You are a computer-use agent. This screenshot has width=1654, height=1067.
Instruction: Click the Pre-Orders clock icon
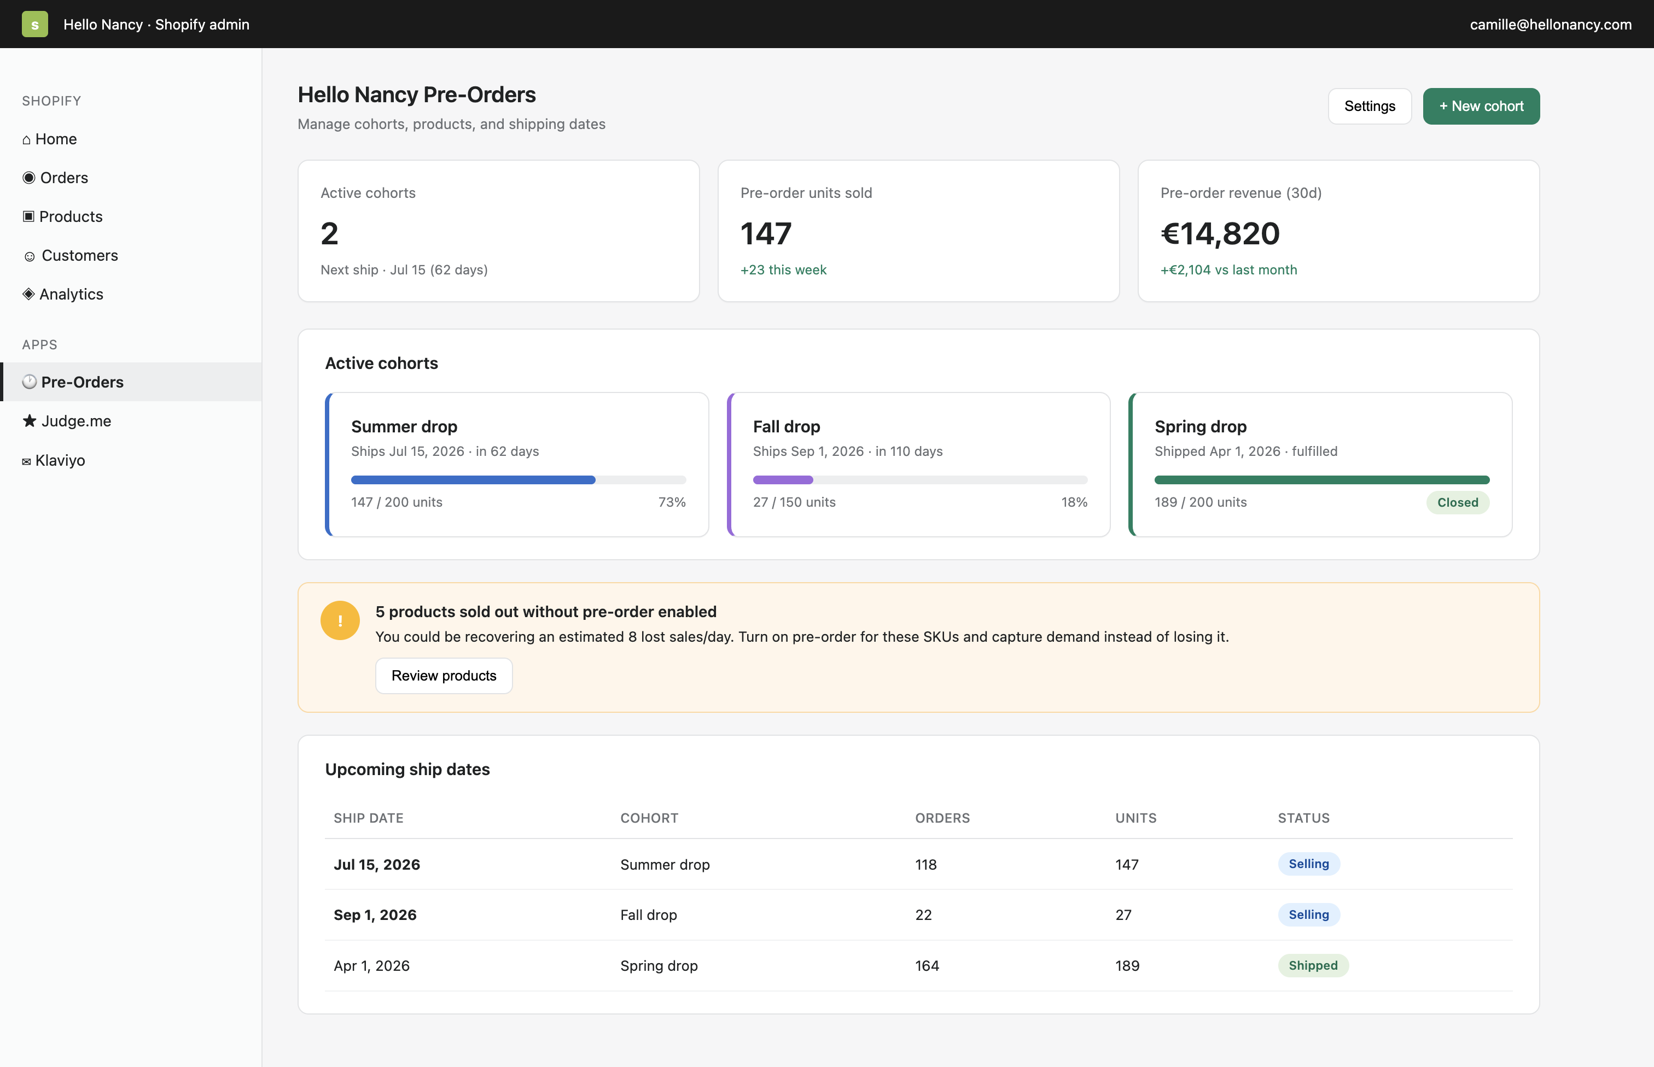(x=29, y=382)
